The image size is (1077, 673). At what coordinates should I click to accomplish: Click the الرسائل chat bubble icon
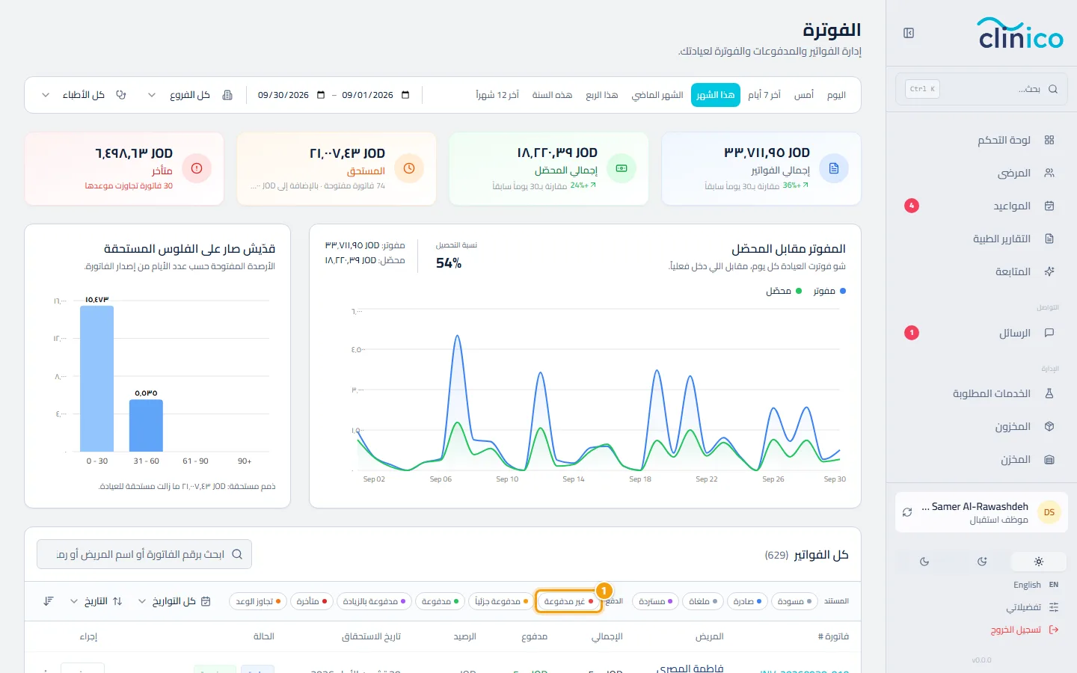click(1049, 333)
